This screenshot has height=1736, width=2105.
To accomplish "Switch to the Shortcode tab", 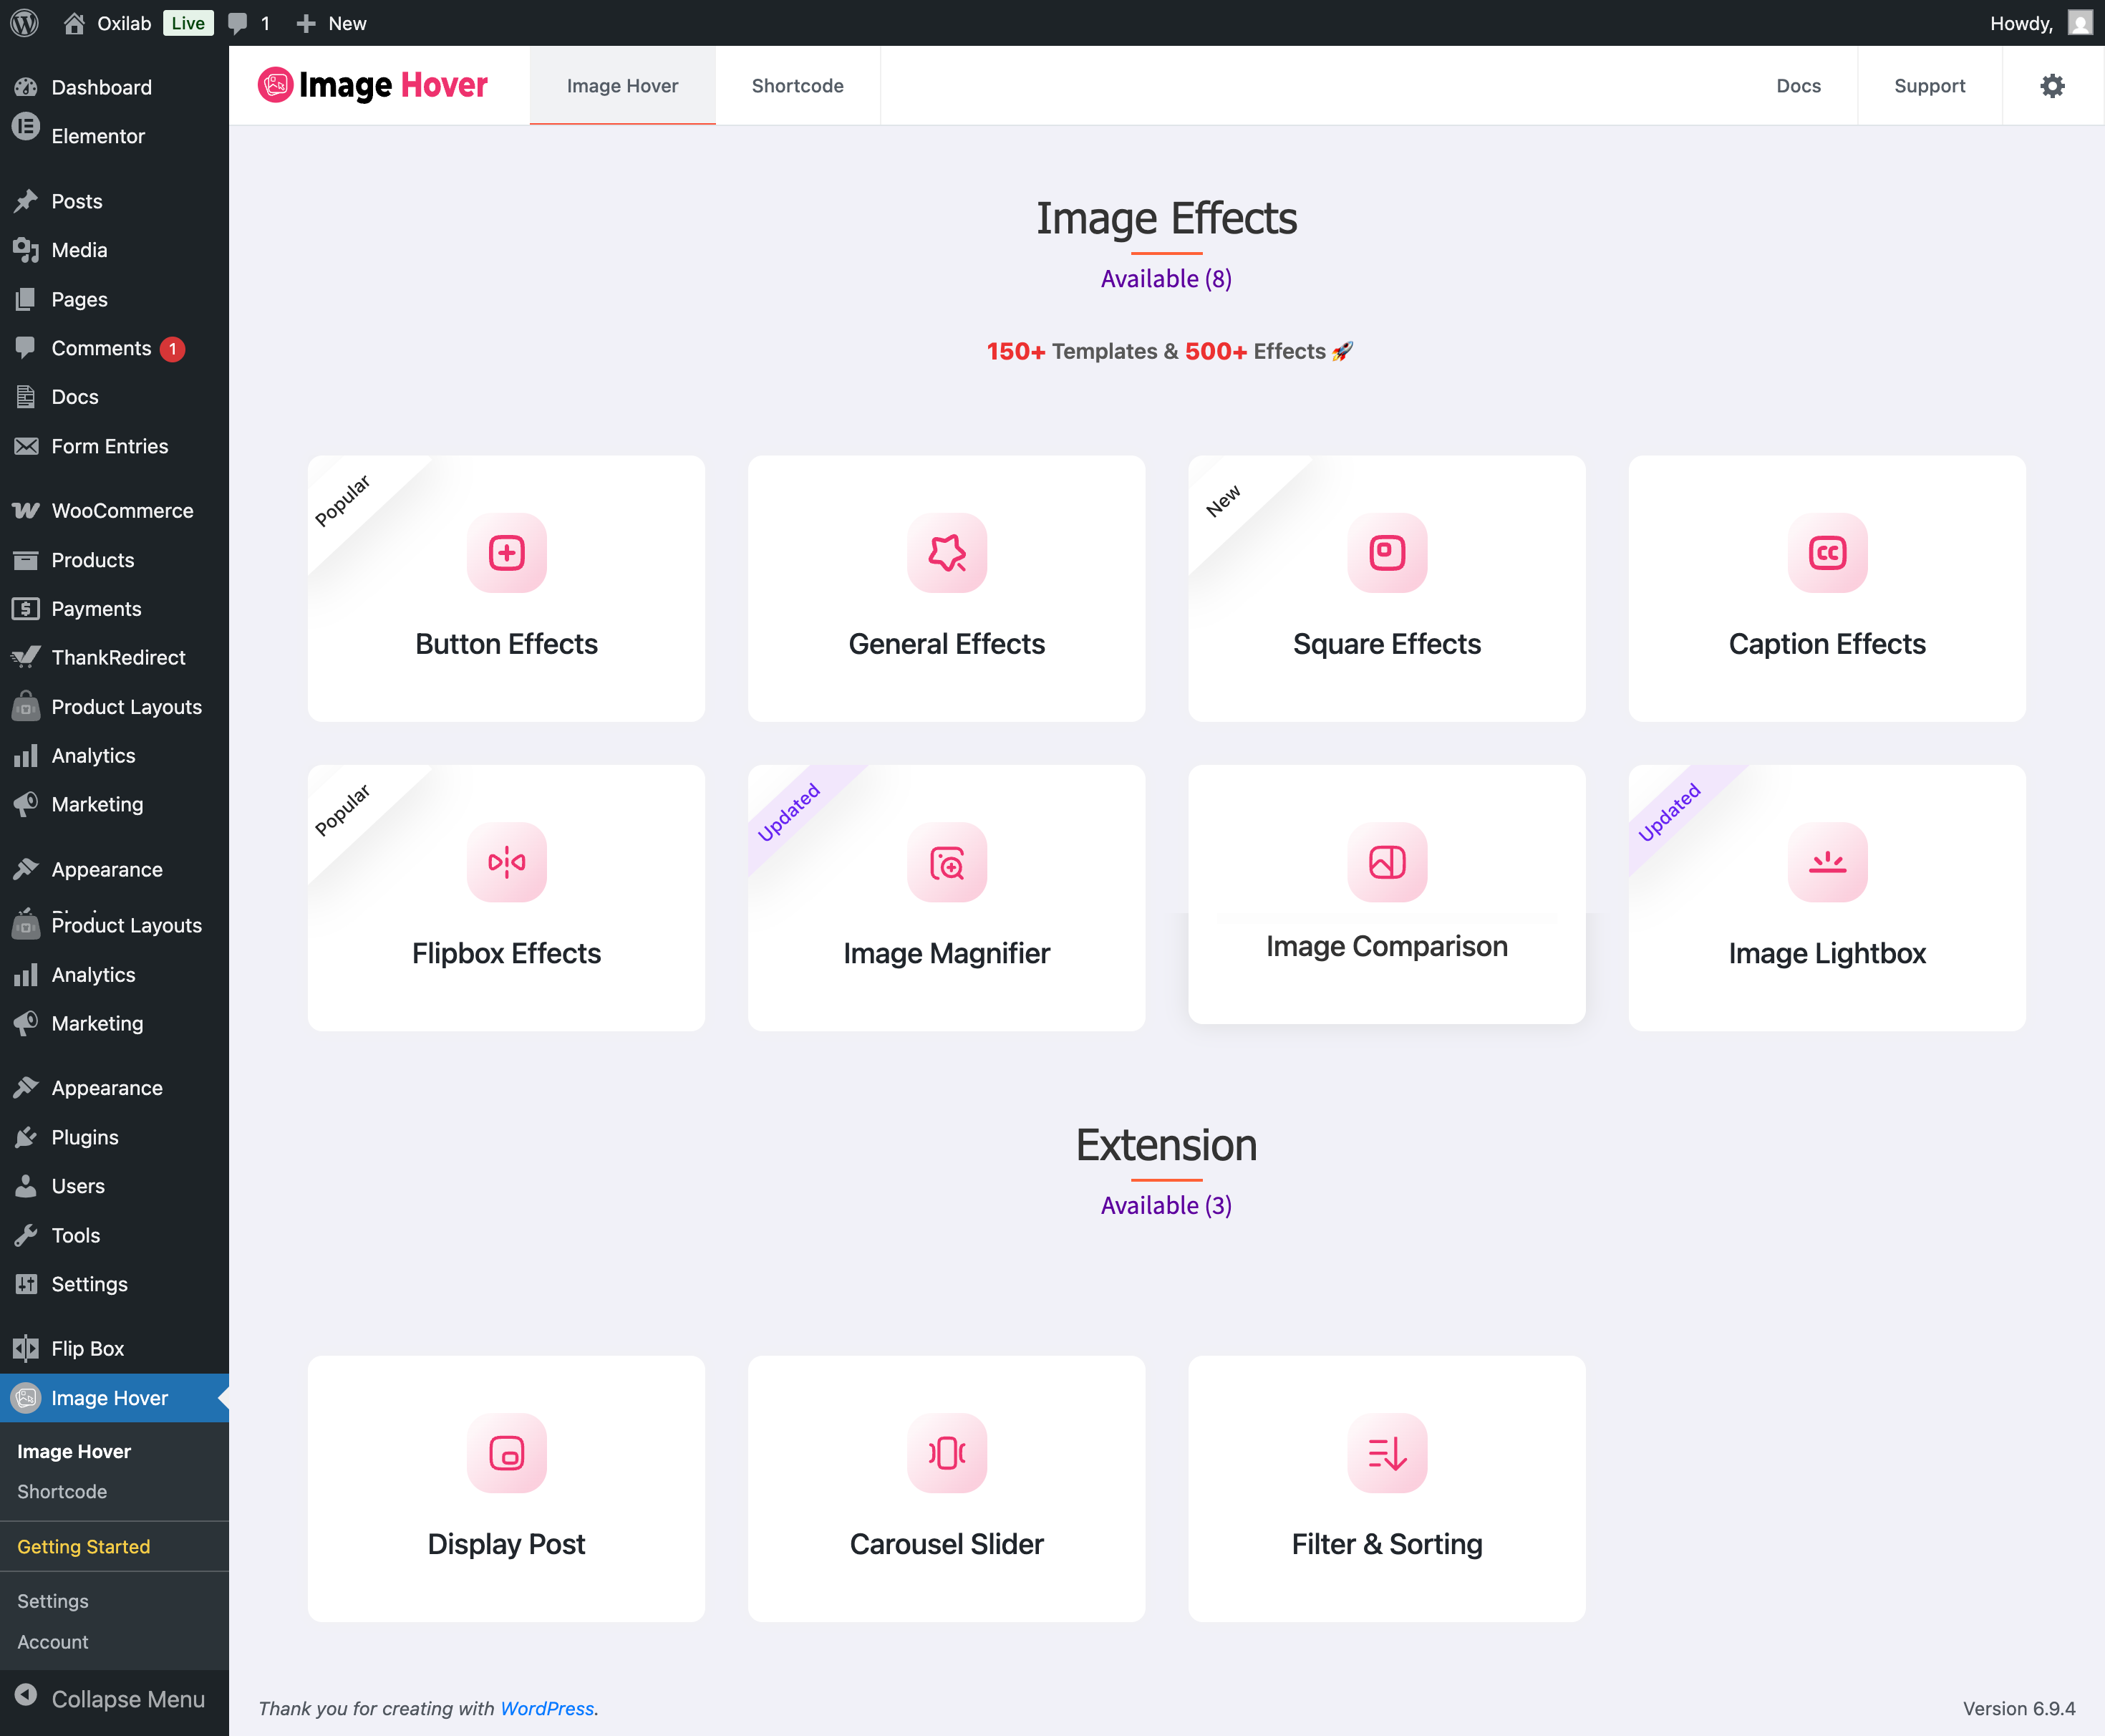I will [797, 86].
